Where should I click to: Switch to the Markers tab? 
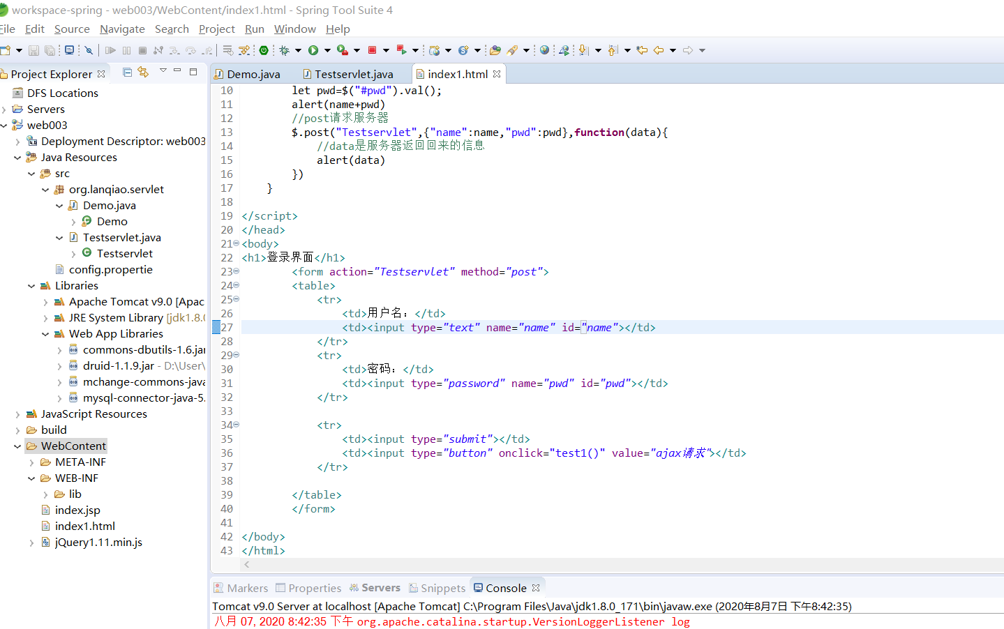pyautogui.click(x=241, y=588)
